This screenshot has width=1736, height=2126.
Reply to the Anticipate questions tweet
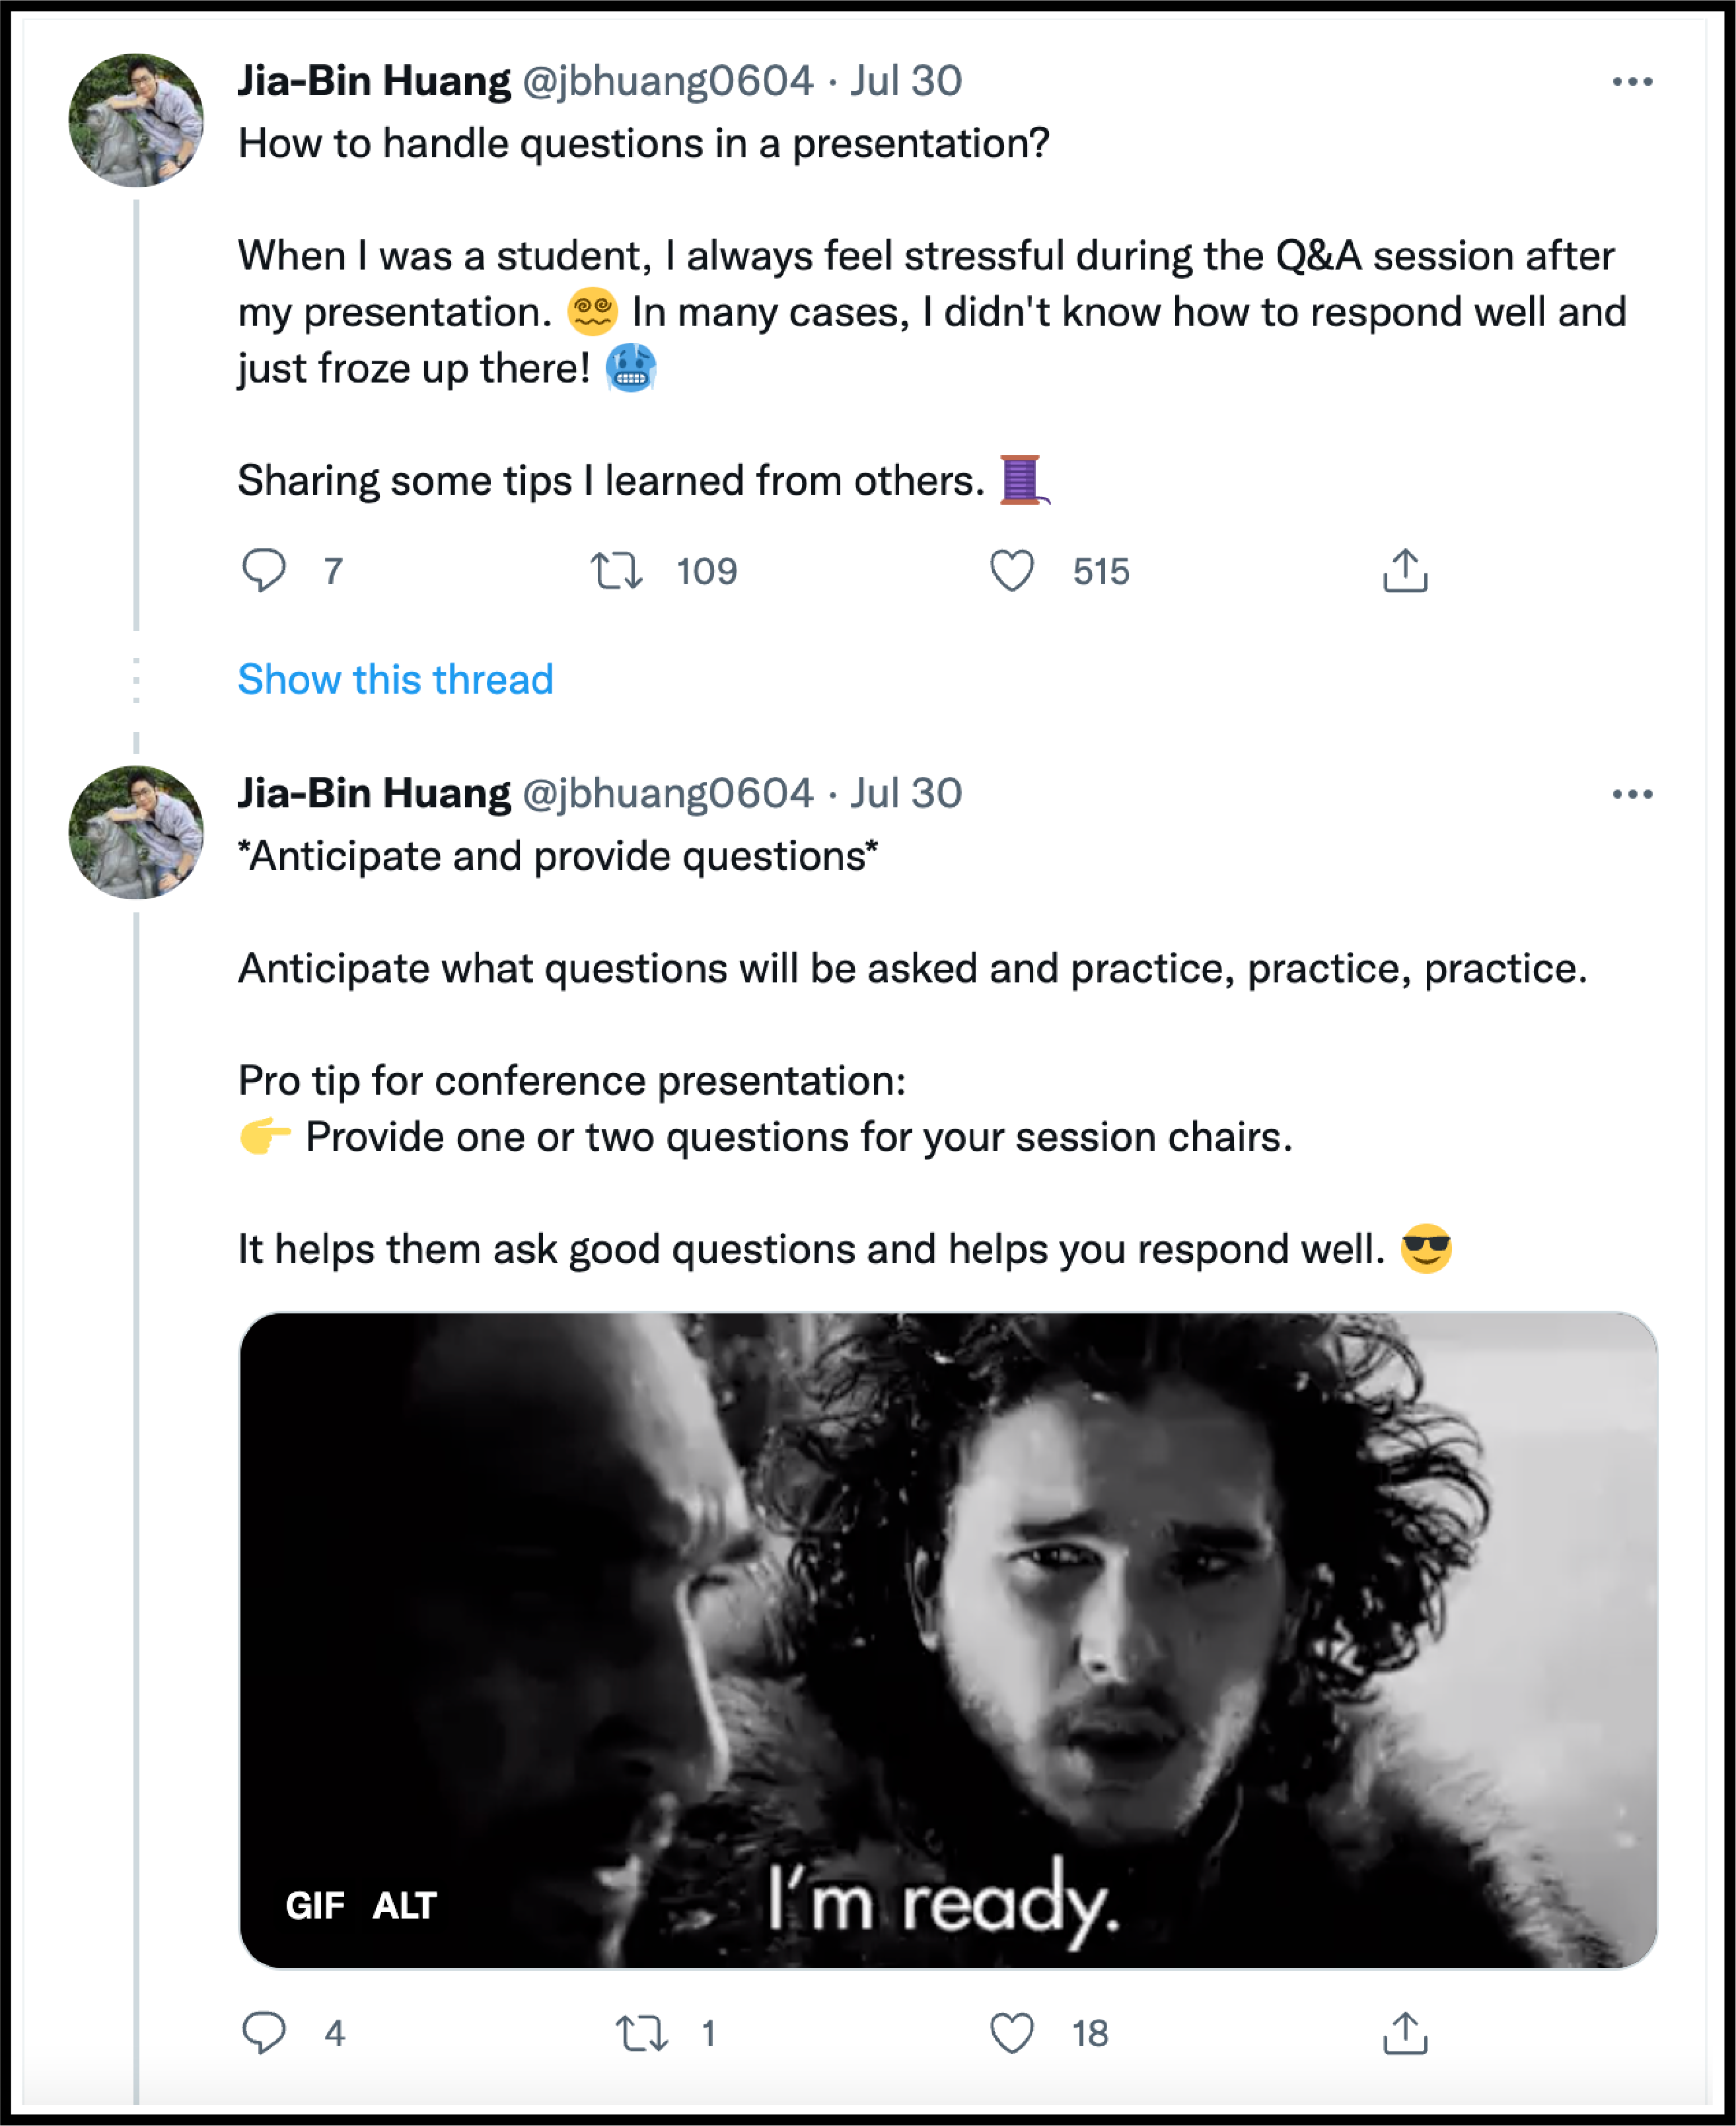point(264,2033)
